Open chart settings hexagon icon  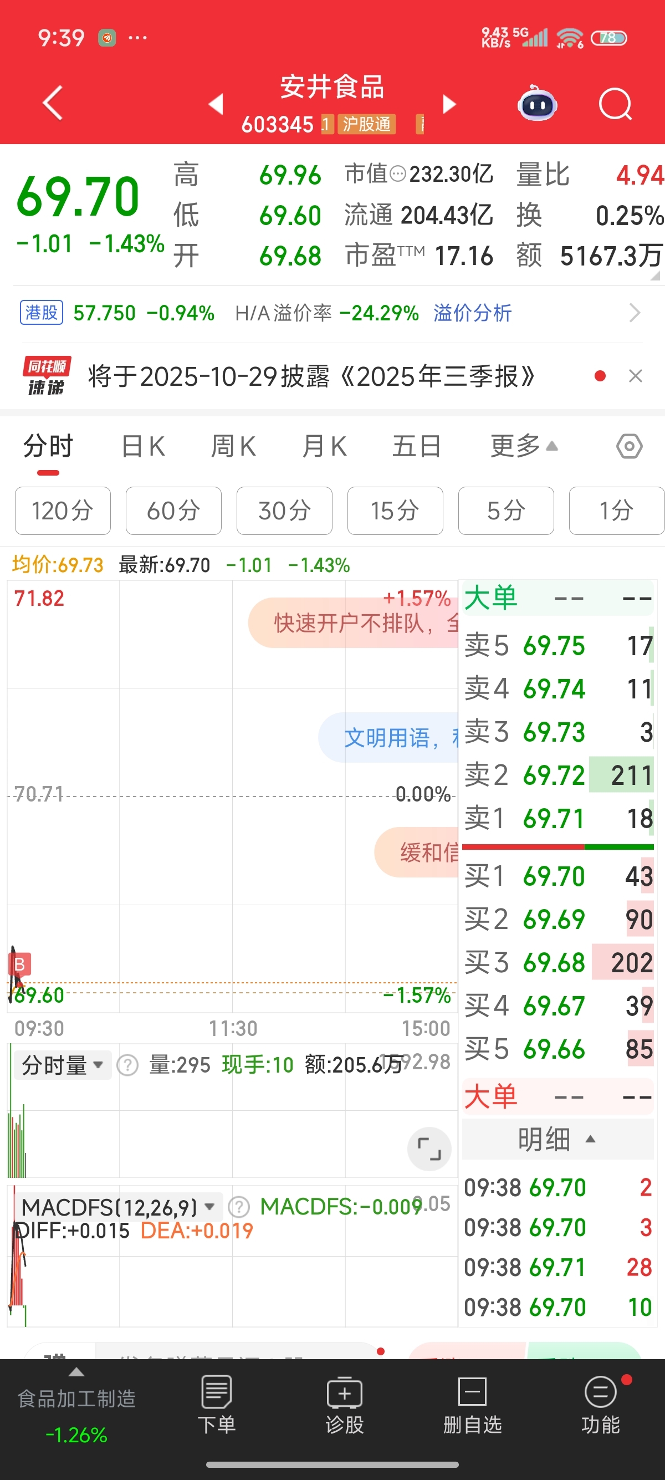629,446
